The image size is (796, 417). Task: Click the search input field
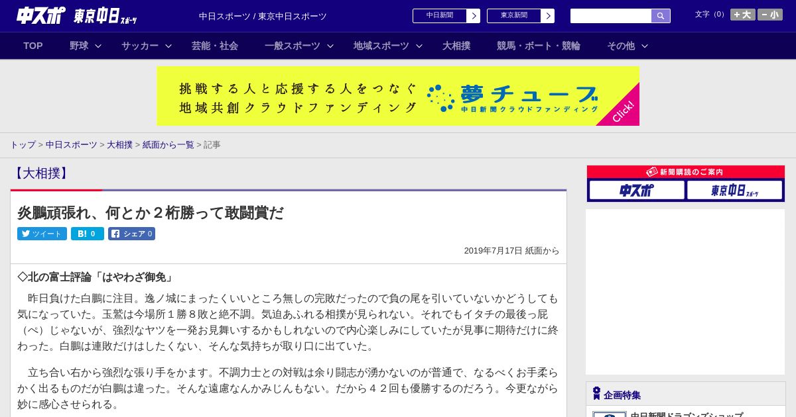click(611, 16)
